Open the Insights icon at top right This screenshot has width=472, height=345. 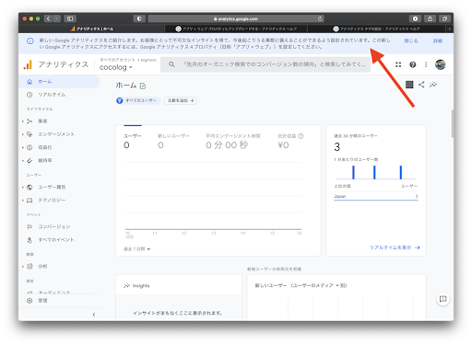coord(433,85)
